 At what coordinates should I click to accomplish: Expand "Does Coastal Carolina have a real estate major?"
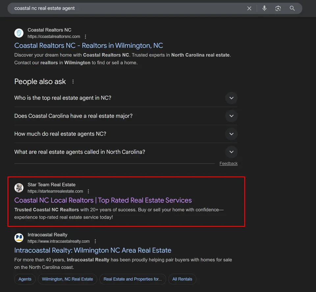coord(126,116)
